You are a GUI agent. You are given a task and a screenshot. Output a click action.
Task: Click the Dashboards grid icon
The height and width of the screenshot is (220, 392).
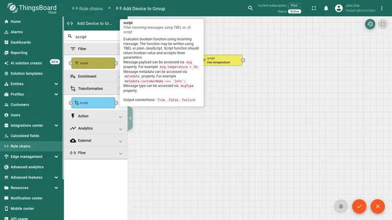point(6,43)
